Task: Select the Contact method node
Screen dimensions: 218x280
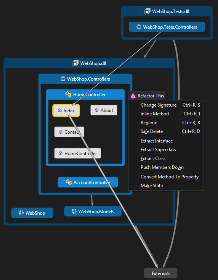Action: [69, 132]
